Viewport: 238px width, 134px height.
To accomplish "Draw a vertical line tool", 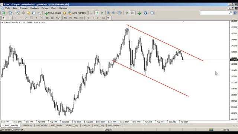I will (16, 18).
